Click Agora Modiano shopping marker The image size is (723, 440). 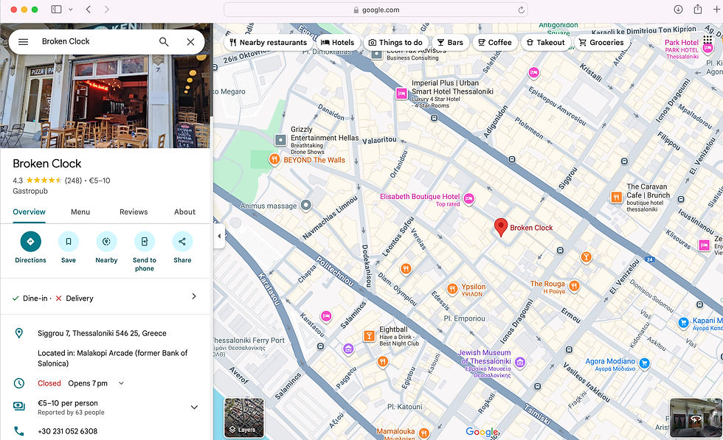click(645, 363)
